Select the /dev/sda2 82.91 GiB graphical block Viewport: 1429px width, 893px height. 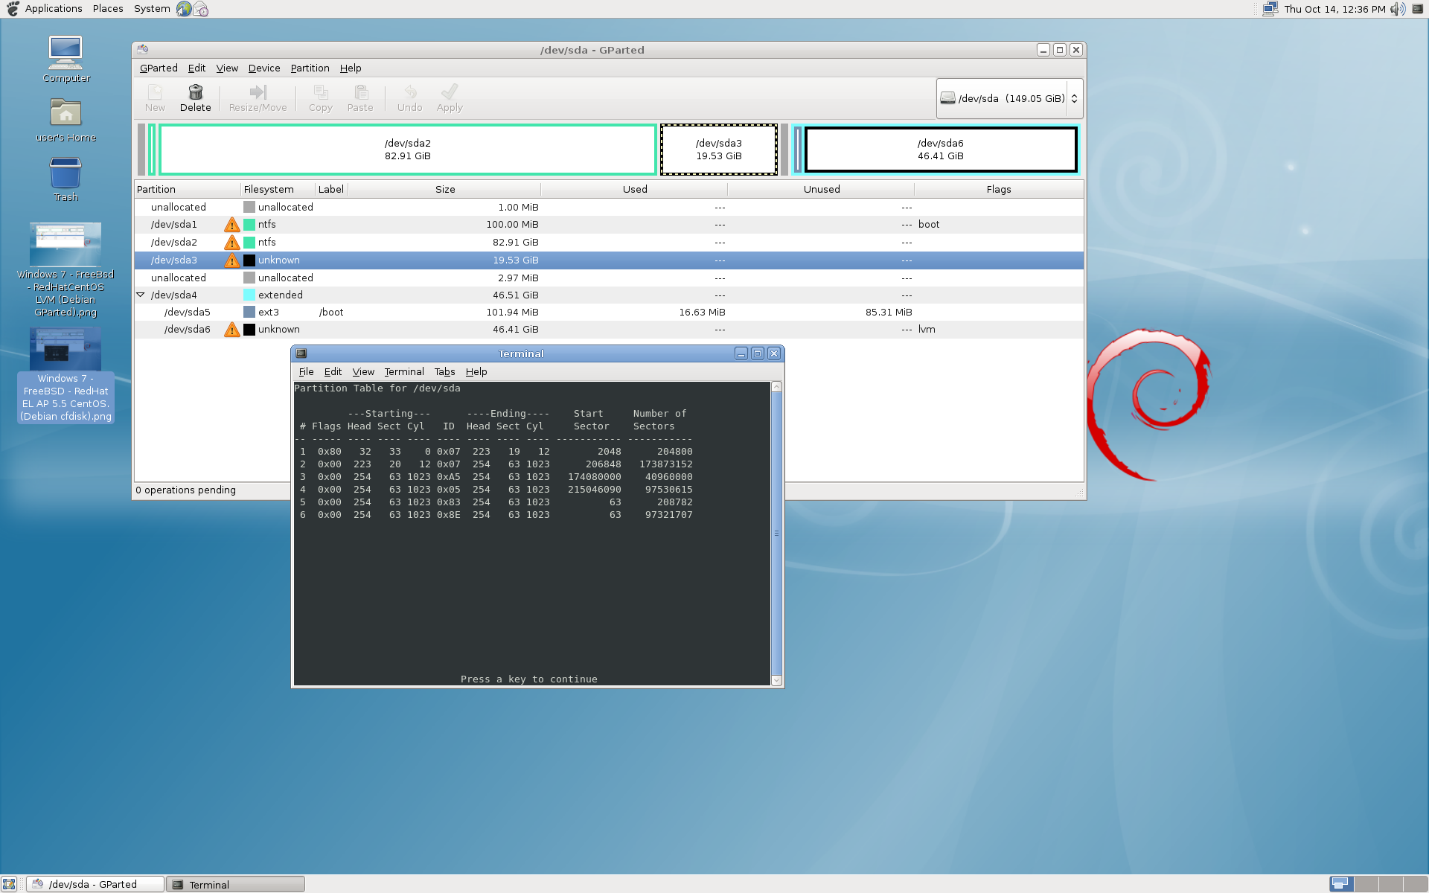click(x=407, y=150)
